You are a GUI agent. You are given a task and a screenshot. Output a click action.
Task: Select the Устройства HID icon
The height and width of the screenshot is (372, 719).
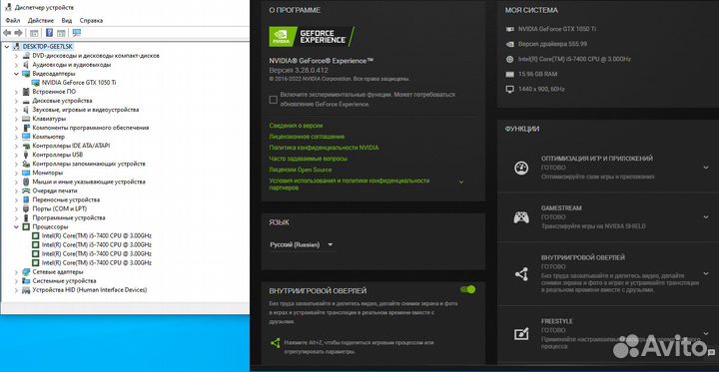[26, 290]
